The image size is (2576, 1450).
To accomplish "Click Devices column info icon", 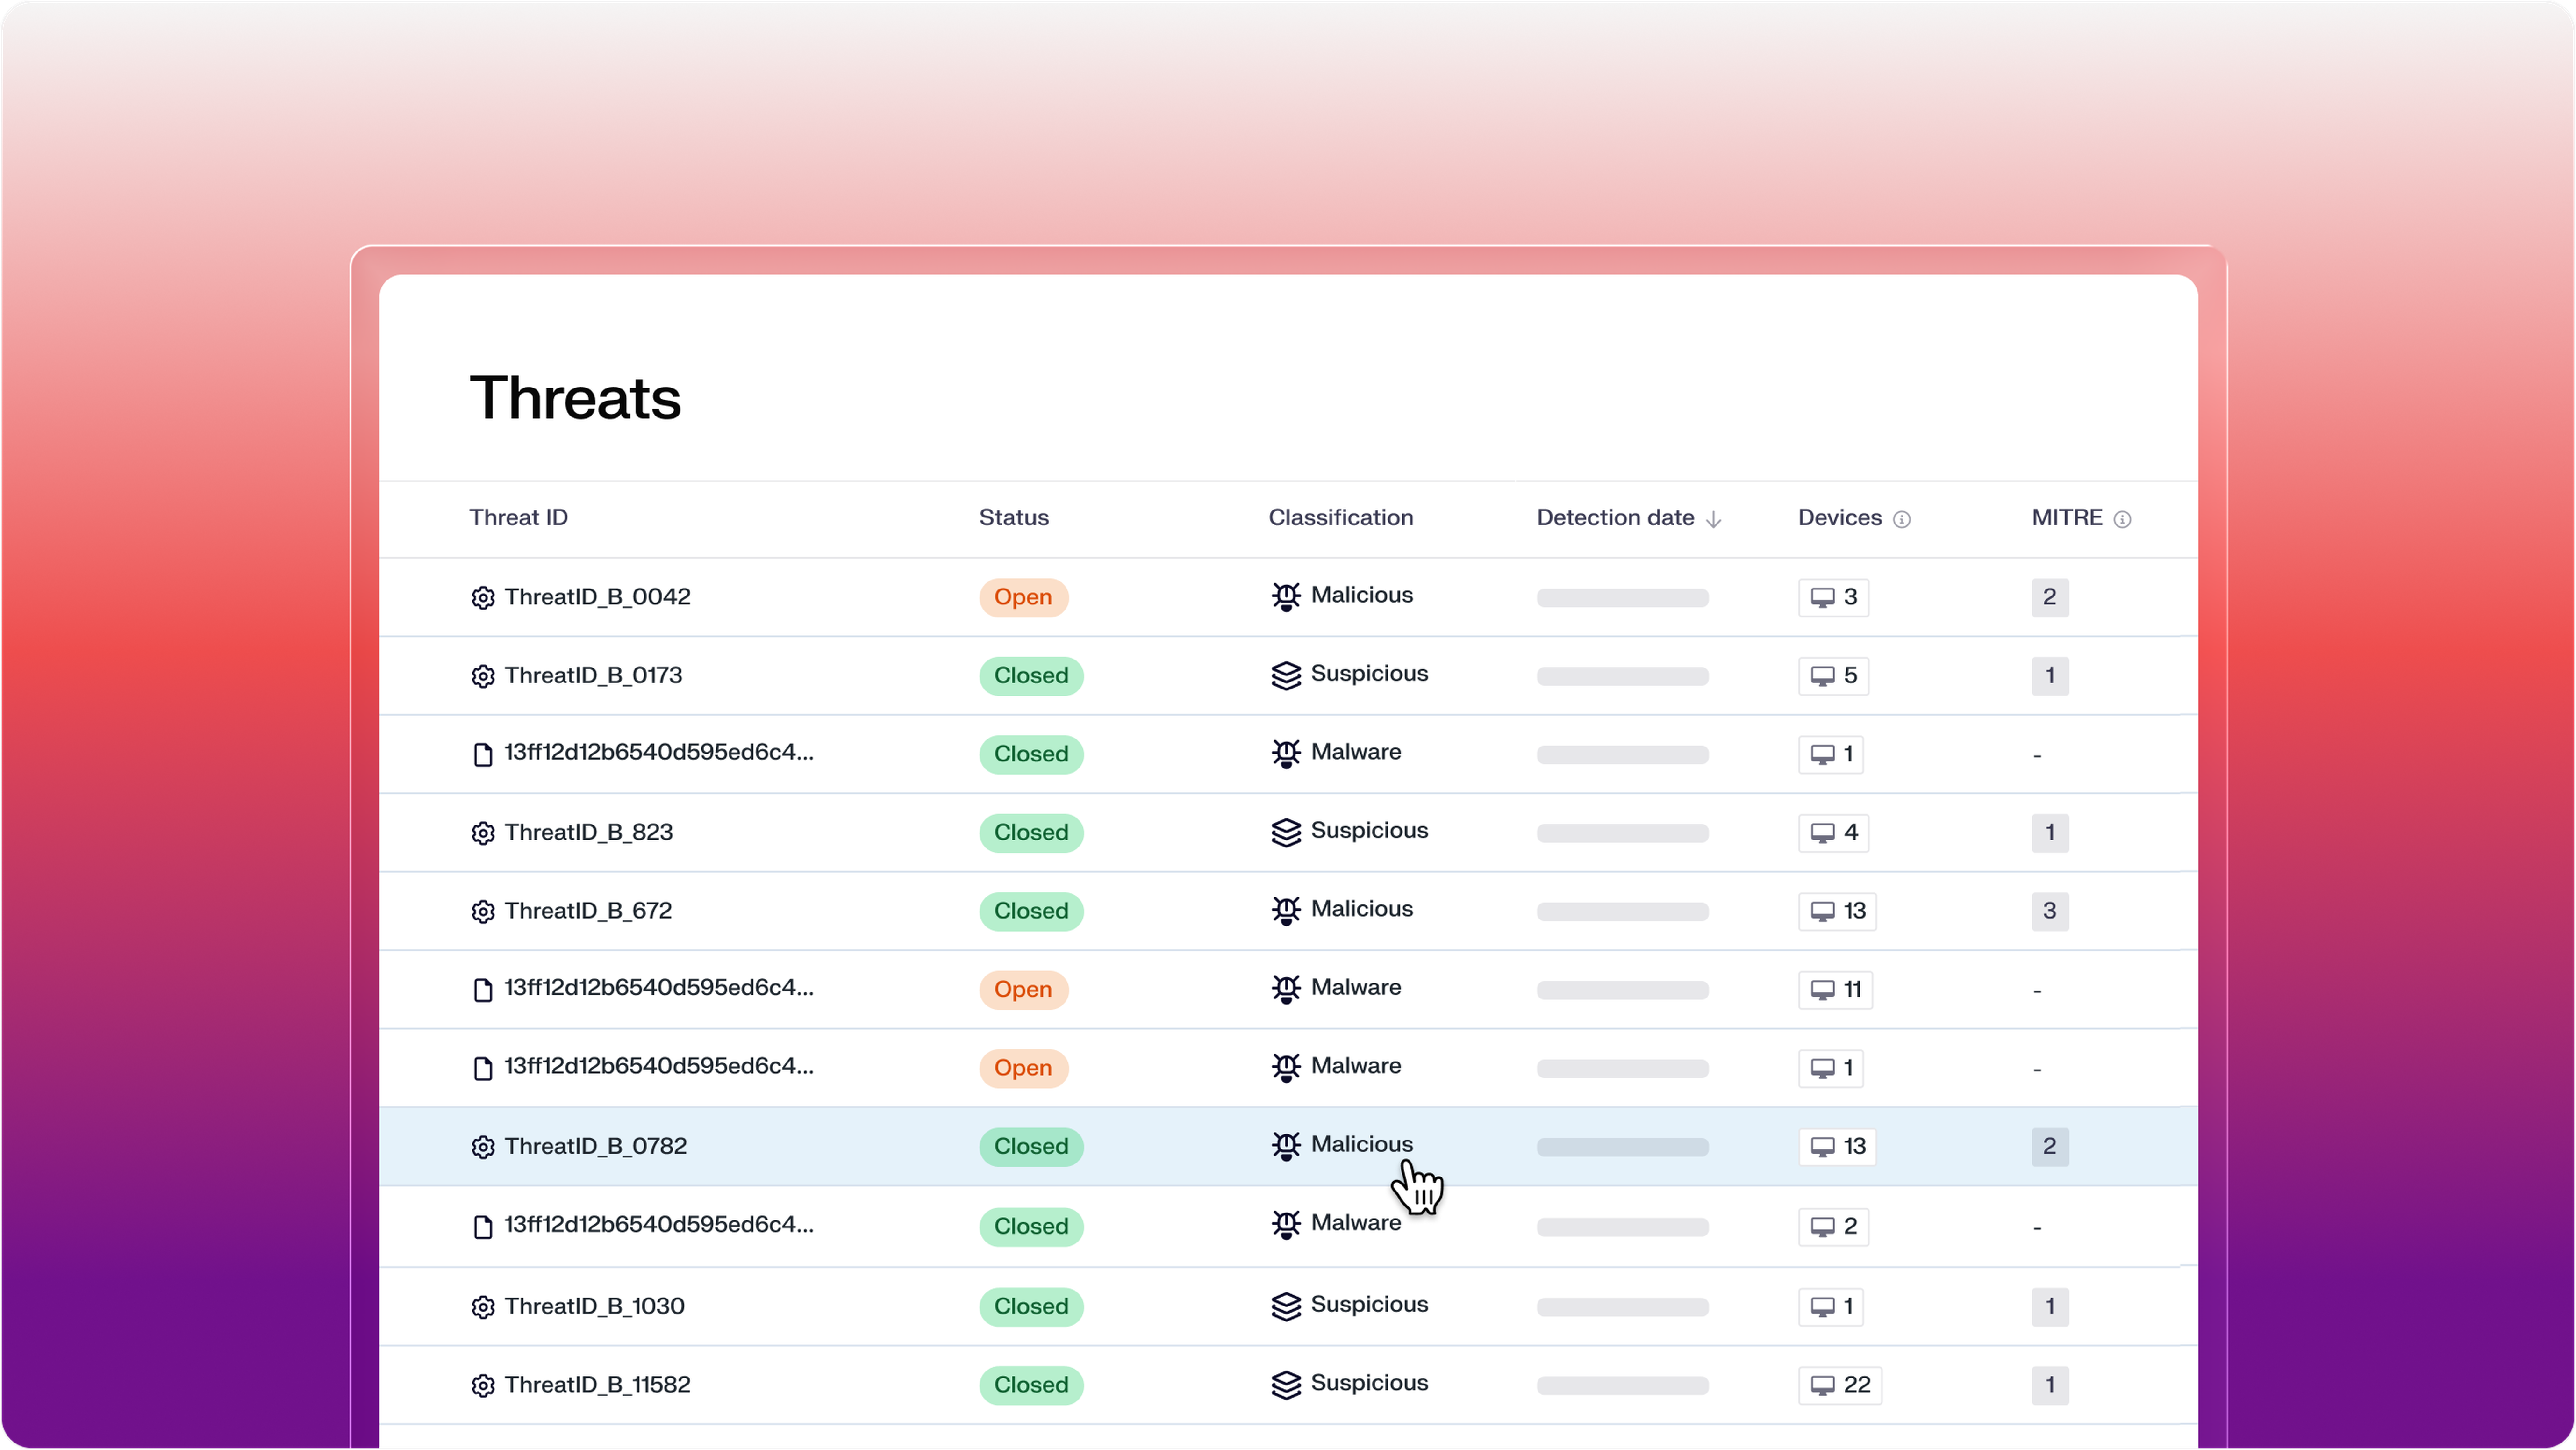I will [1902, 519].
